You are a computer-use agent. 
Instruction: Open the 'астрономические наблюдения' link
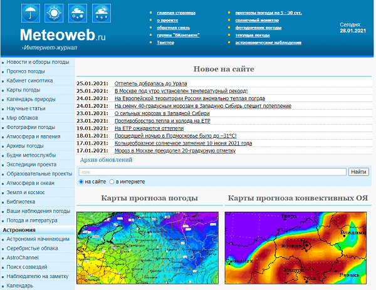click(268, 43)
